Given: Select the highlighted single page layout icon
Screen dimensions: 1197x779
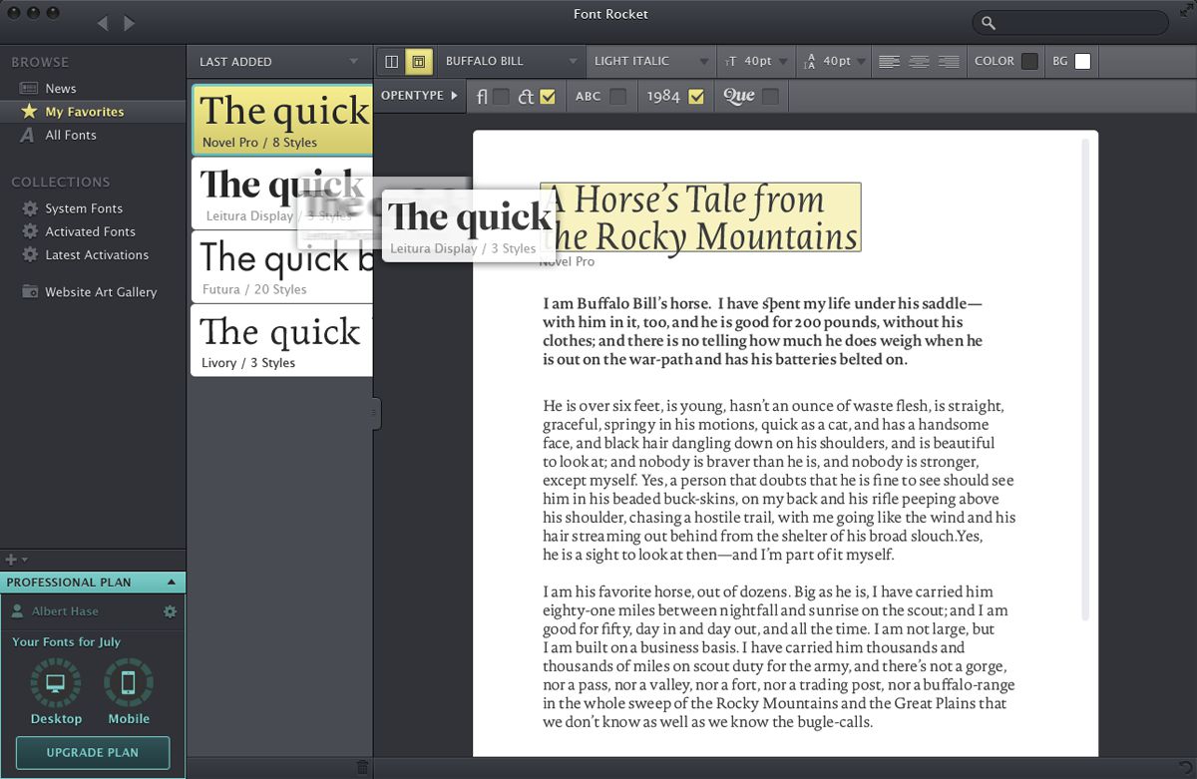Looking at the screenshot, I should click(x=419, y=62).
